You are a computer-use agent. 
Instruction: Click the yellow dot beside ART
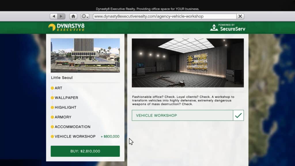[52, 88]
